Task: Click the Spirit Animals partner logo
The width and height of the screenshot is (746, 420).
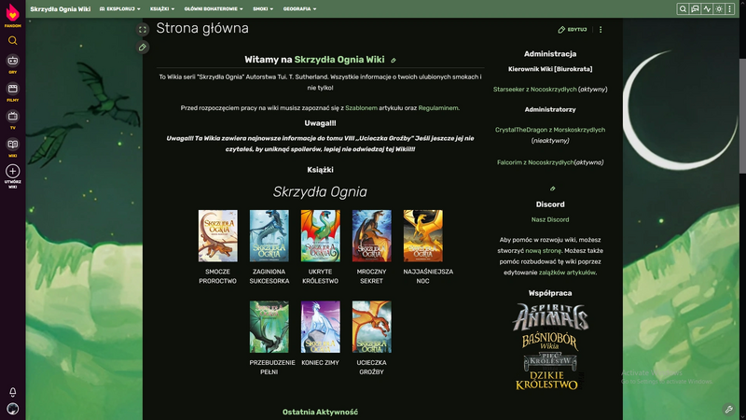Action: click(550, 317)
